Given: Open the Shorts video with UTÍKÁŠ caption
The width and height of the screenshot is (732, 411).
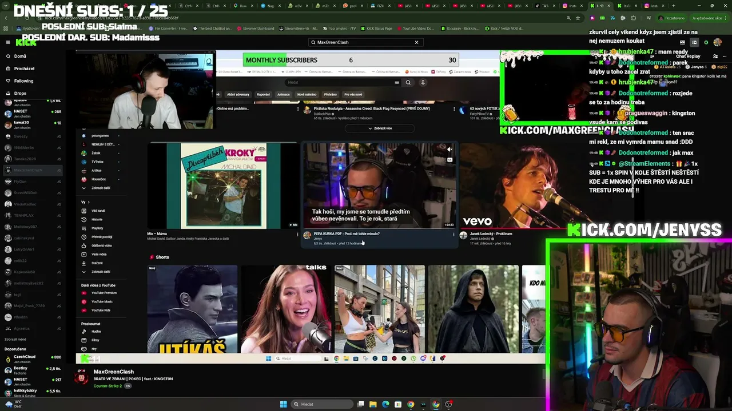Looking at the screenshot, I should click(x=192, y=309).
